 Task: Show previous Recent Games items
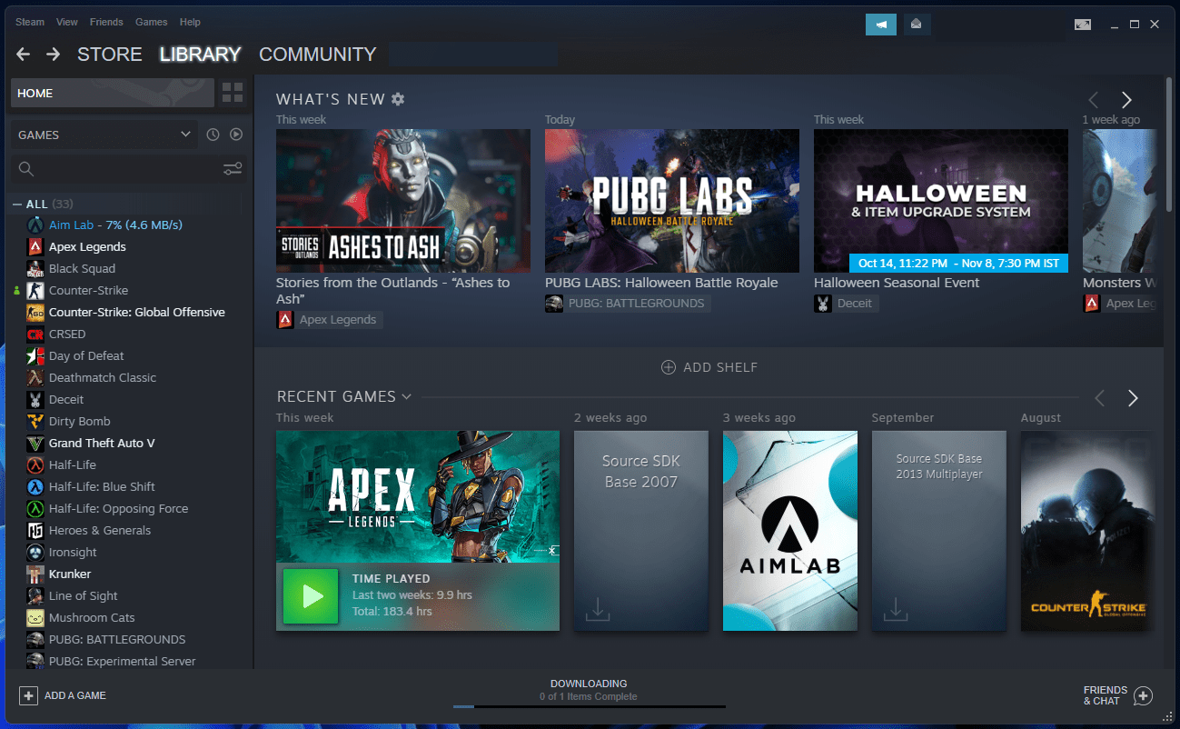point(1100,398)
